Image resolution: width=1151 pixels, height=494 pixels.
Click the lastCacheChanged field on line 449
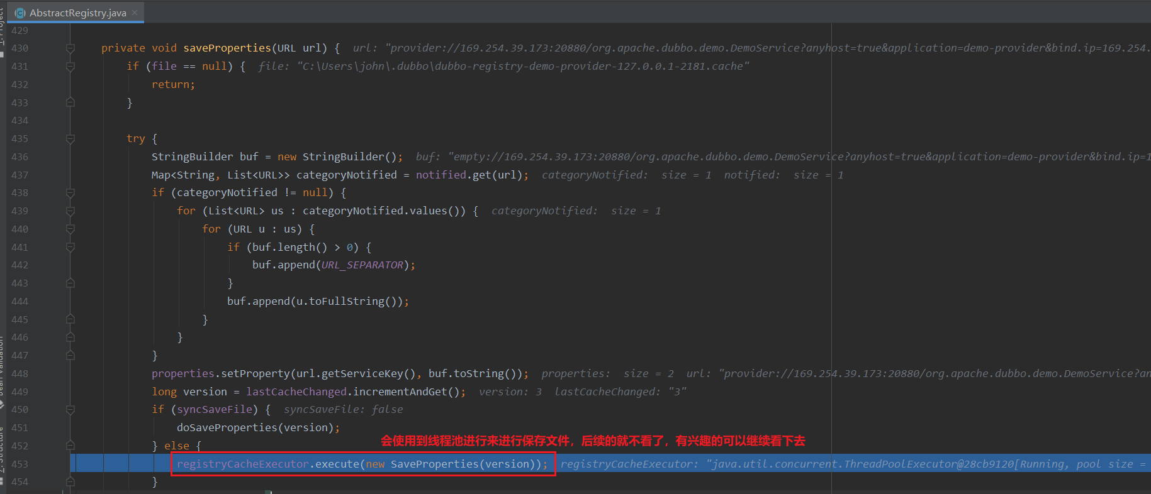pos(296,392)
